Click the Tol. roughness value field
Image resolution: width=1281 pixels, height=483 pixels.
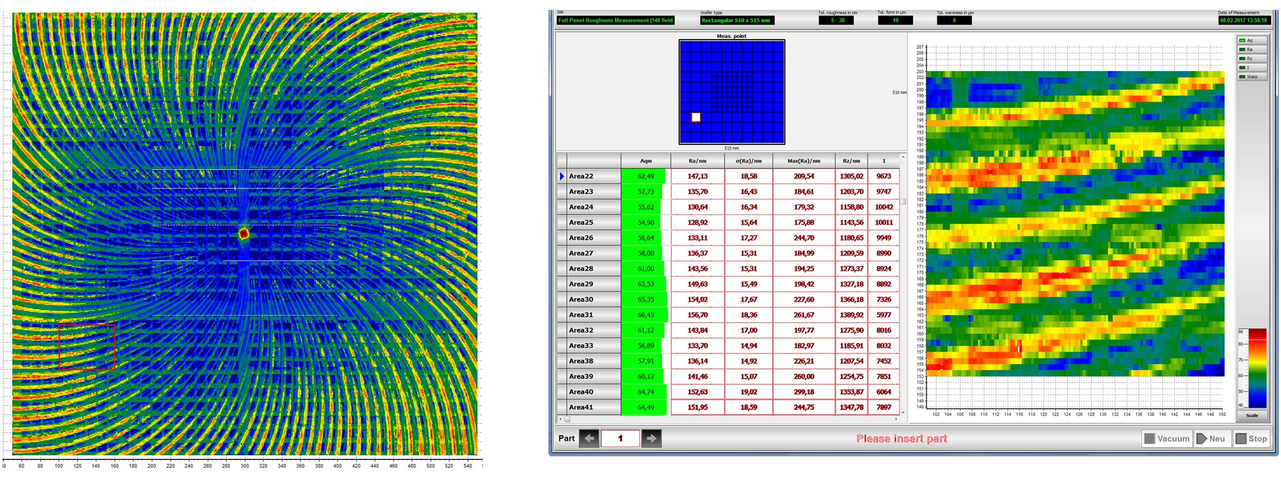click(836, 20)
